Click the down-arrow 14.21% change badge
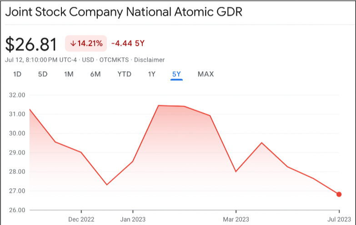The image size is (356, 225). pos(86,43)
